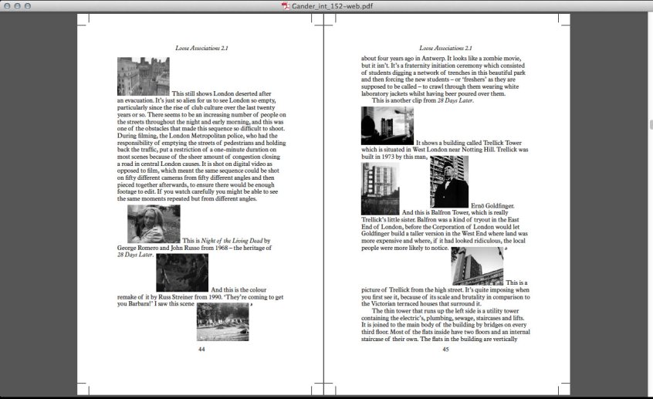Click the text 'It shows a building called Trellick Tower'
The image size is (653, 399).
point(469,143)
